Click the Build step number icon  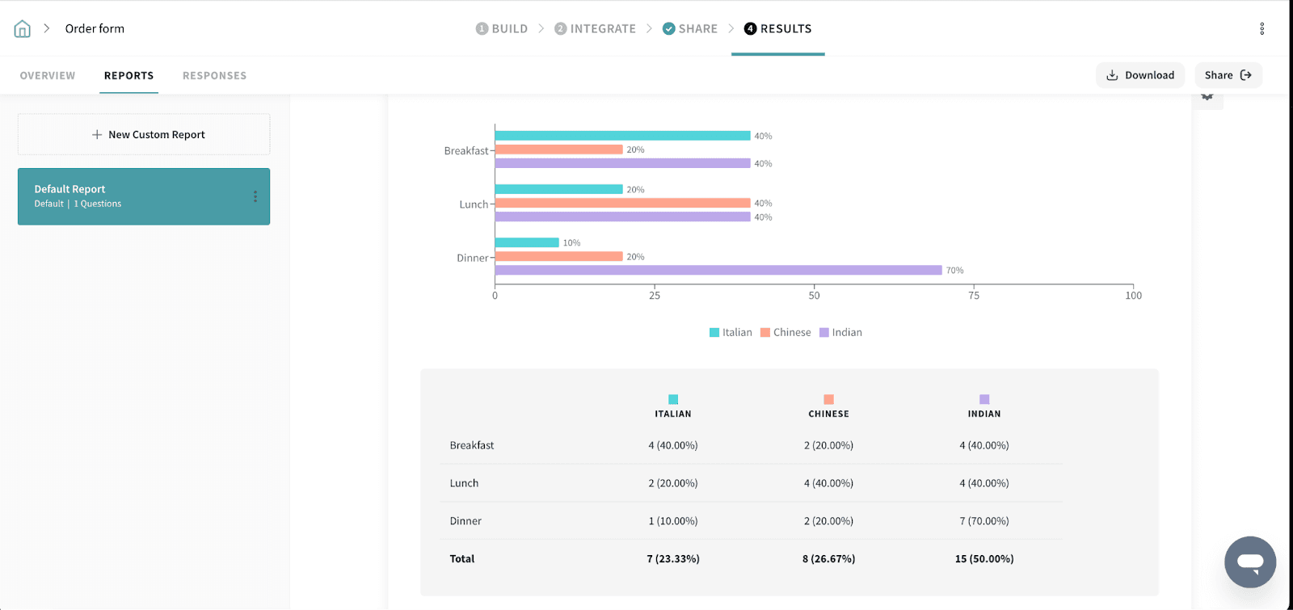pyautogui.click(x=482, y=29)
